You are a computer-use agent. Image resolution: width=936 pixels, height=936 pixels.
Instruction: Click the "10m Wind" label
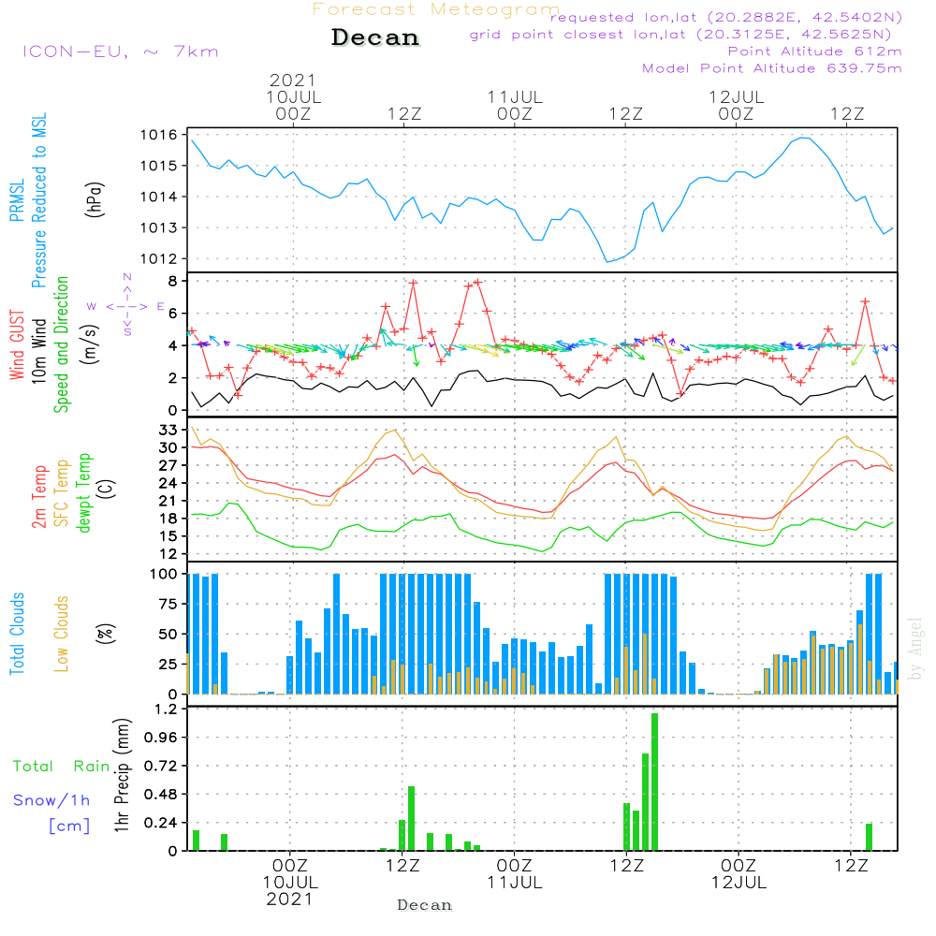38,351
